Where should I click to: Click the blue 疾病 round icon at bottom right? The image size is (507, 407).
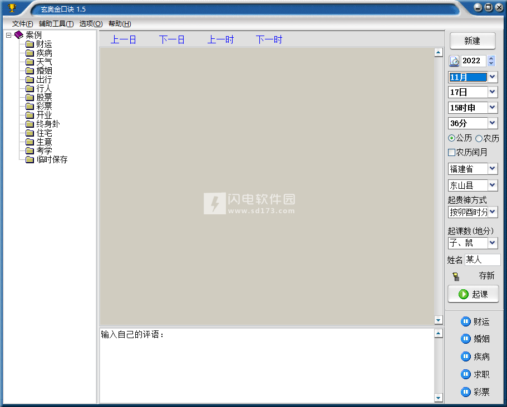click(x=465, y=356)
